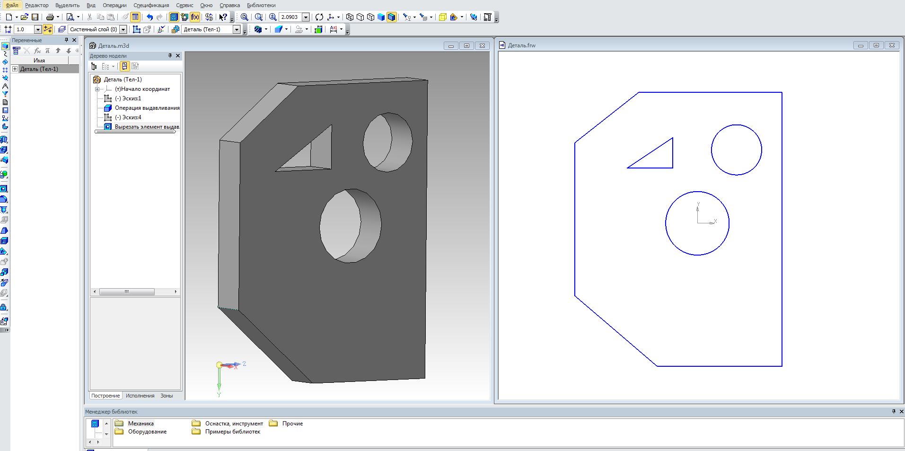This screenshot has width=905, height=451.
Task: Select Вырезать элемент выдавливания tree item
Action: [x=147, y=127]
